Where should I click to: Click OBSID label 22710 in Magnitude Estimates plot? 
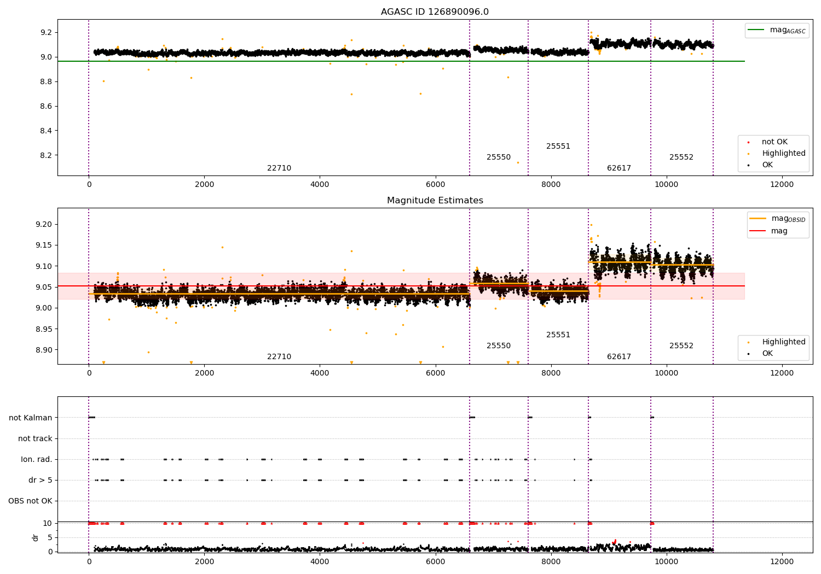coord(279,357)
